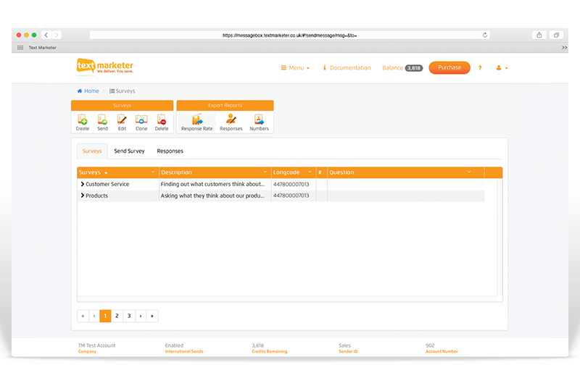Click the Responses export report icon
580x386 pixels.
click(x=231, y=121)
